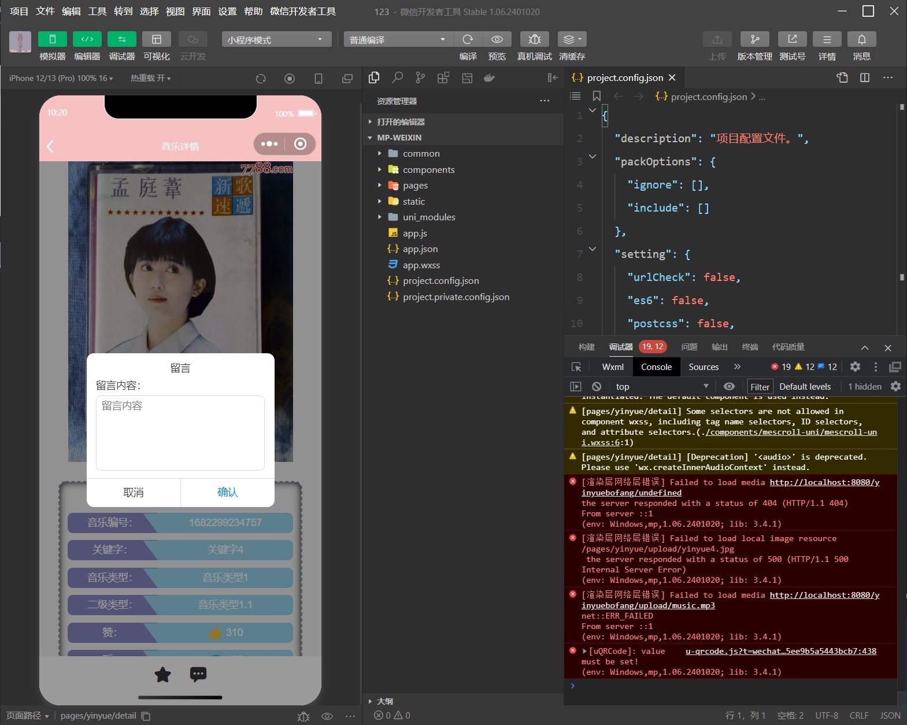Viewport: 907px width, 725px height.
Task: Click the real device debugging bug icon
Action: [534, 39]
